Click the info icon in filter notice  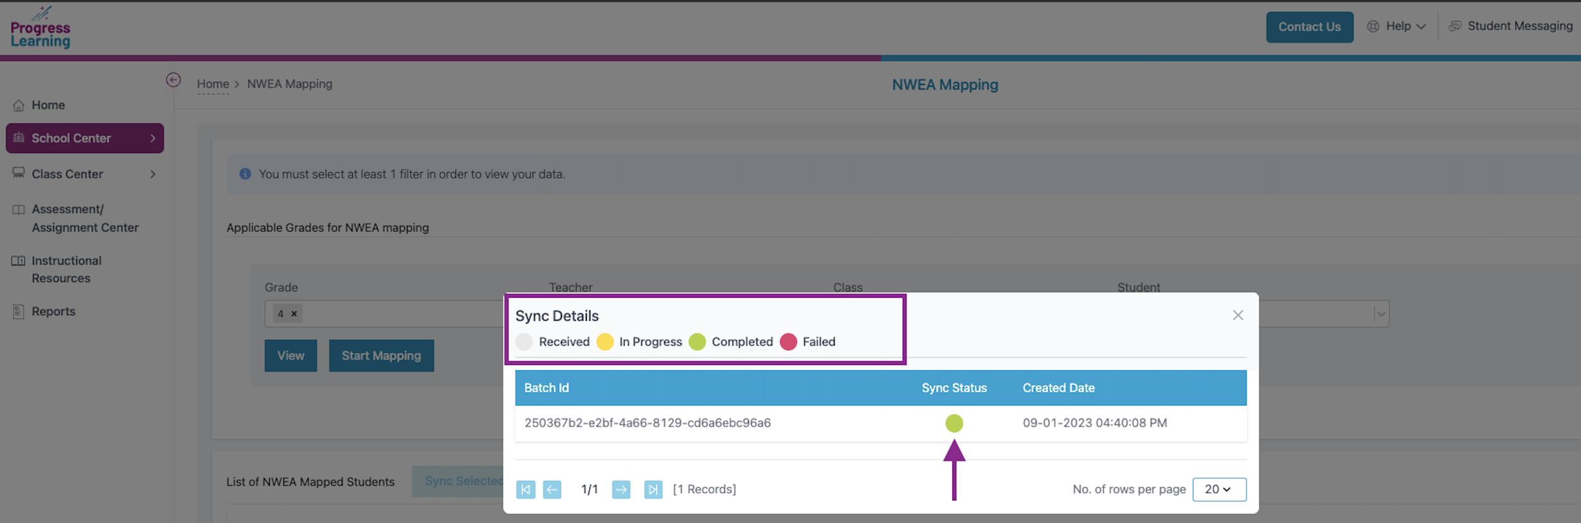pyautogui.click(x=245, y=174)
